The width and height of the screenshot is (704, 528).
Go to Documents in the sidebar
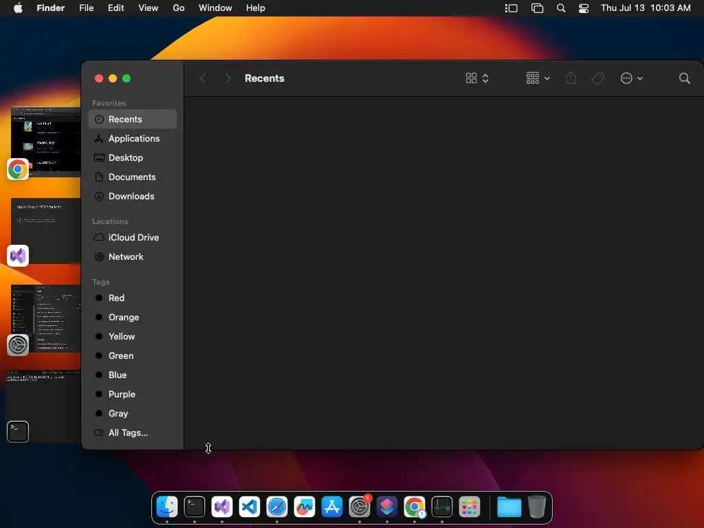[133, 177]
